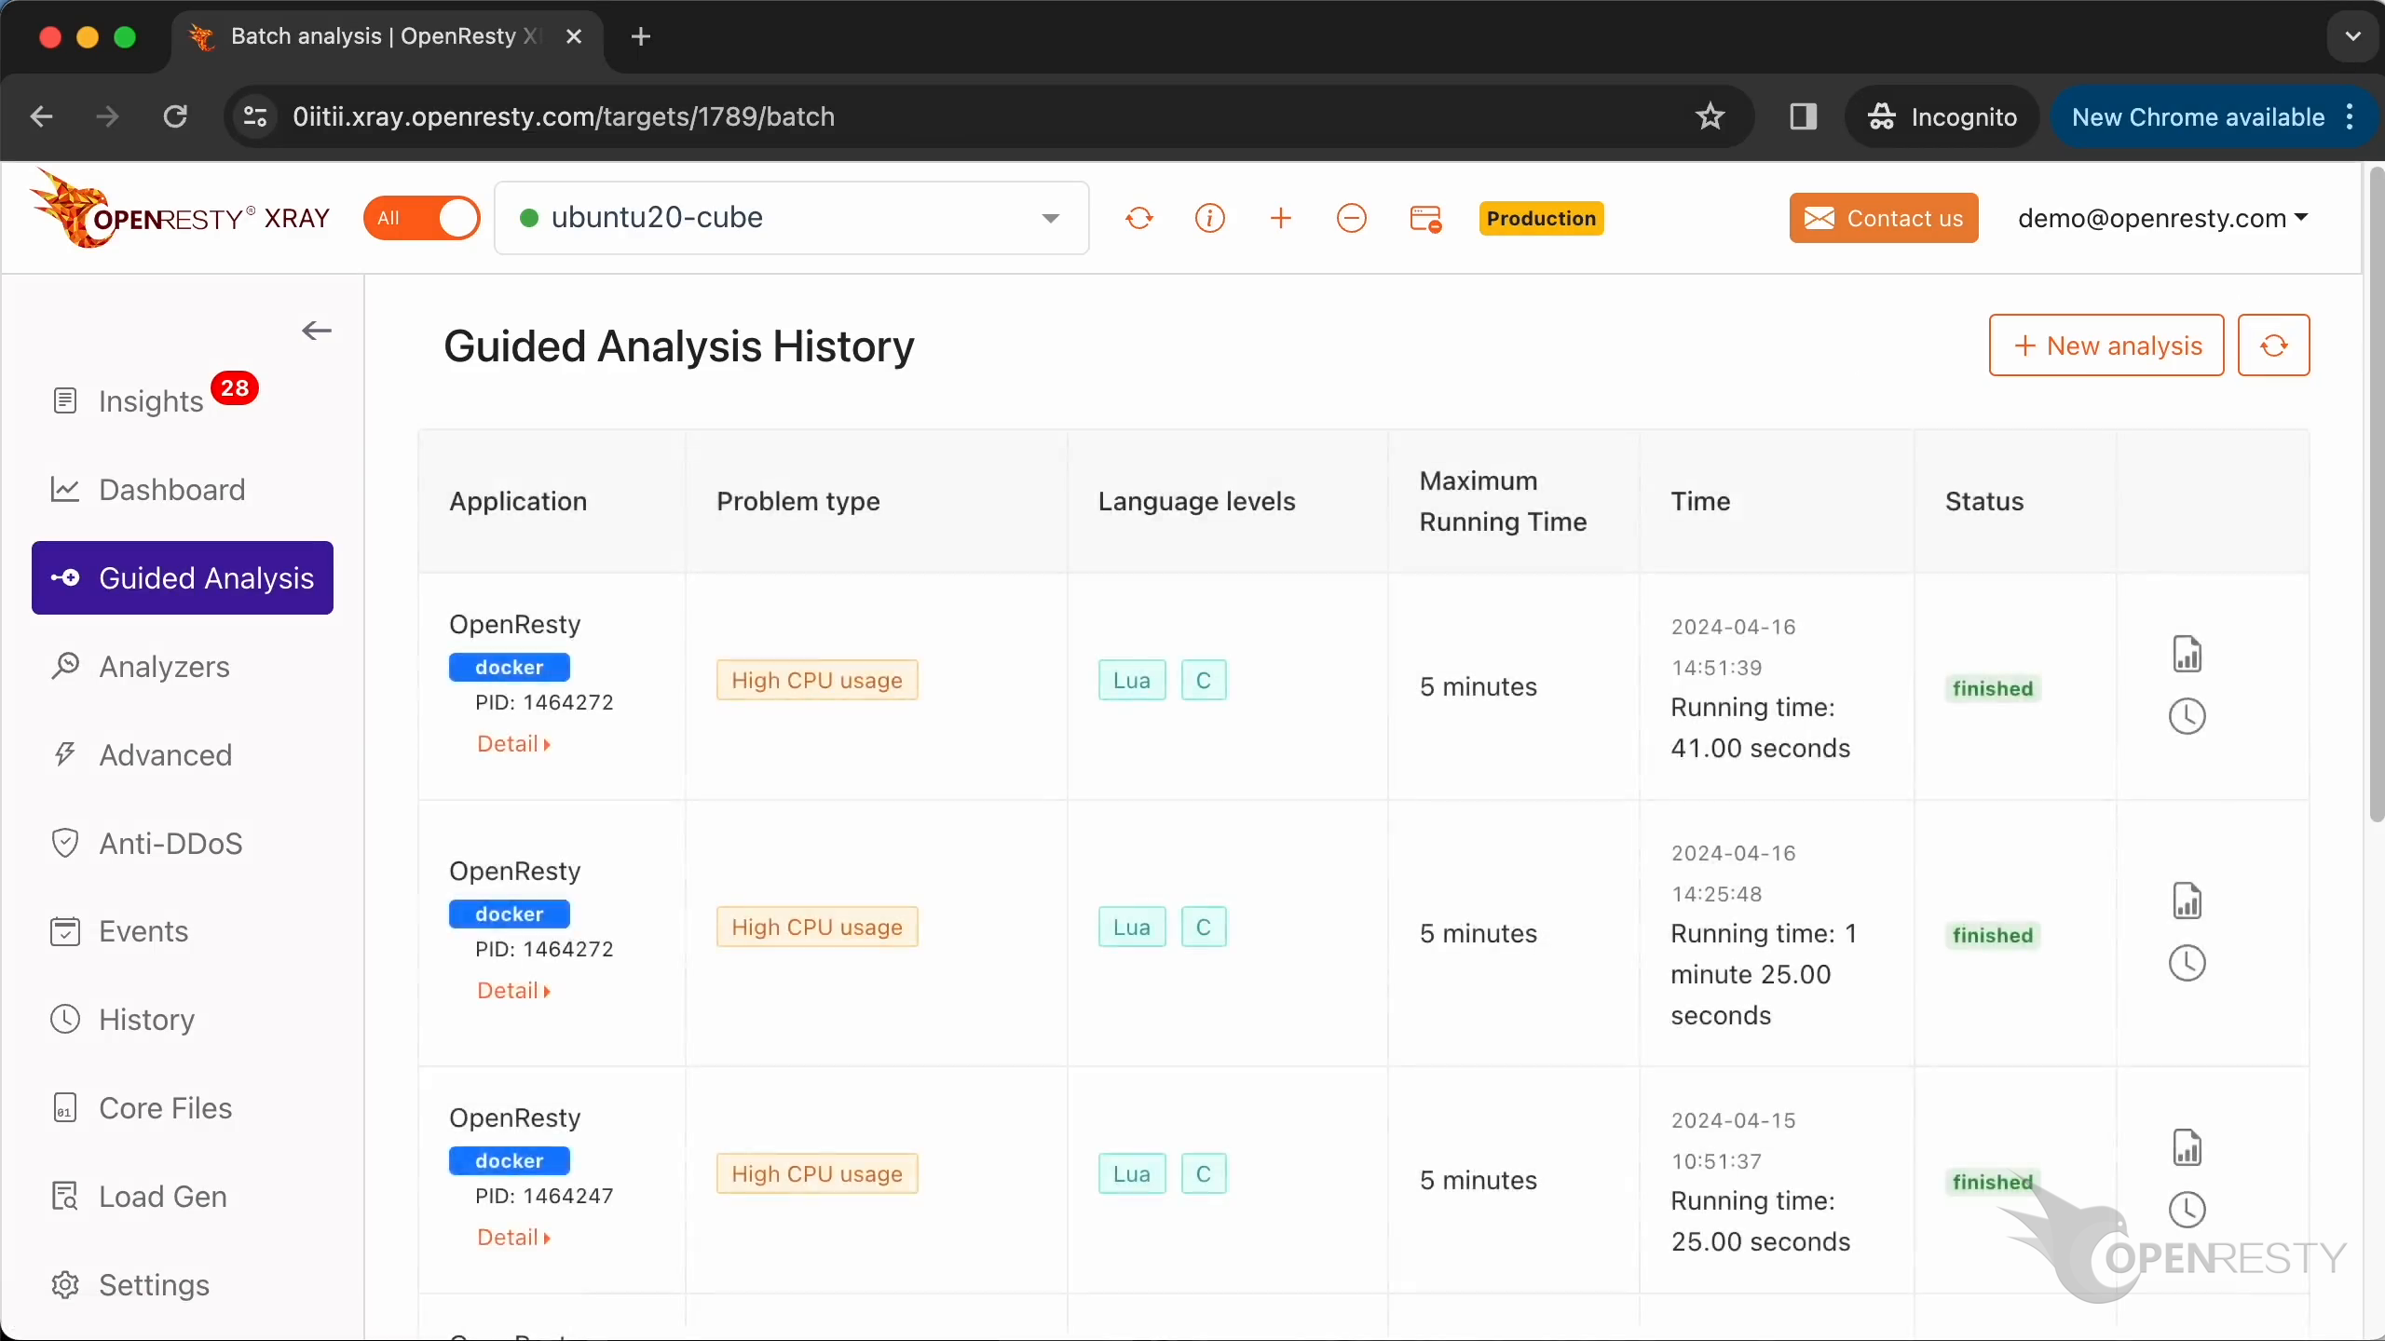
Task: Expand Detail for the 14:51:39 analysis
Action: click(513, 744)
